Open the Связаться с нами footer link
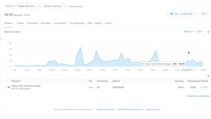This screenshot has width=211, height=119. [x=153, y=109]
